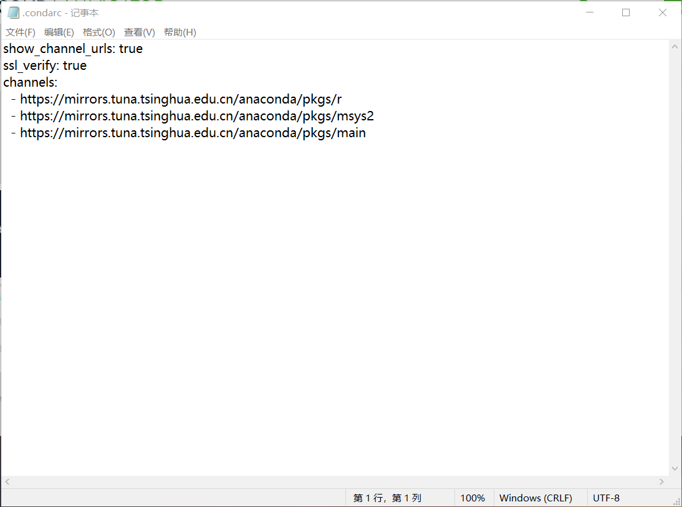Click the channels: line
The width and height of the screenshot is (682, 507).
tap(31, 82)
